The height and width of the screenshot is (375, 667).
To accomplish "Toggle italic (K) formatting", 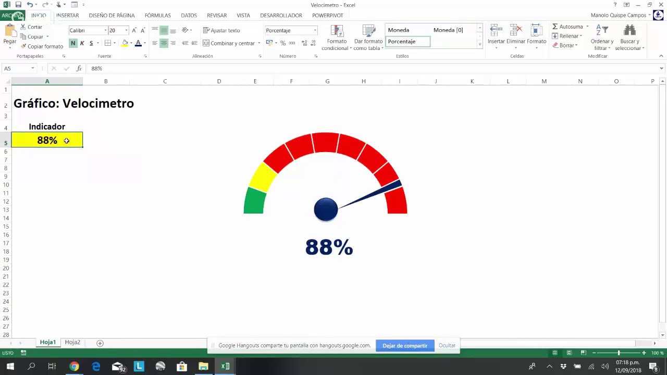I will coord(82,43).
